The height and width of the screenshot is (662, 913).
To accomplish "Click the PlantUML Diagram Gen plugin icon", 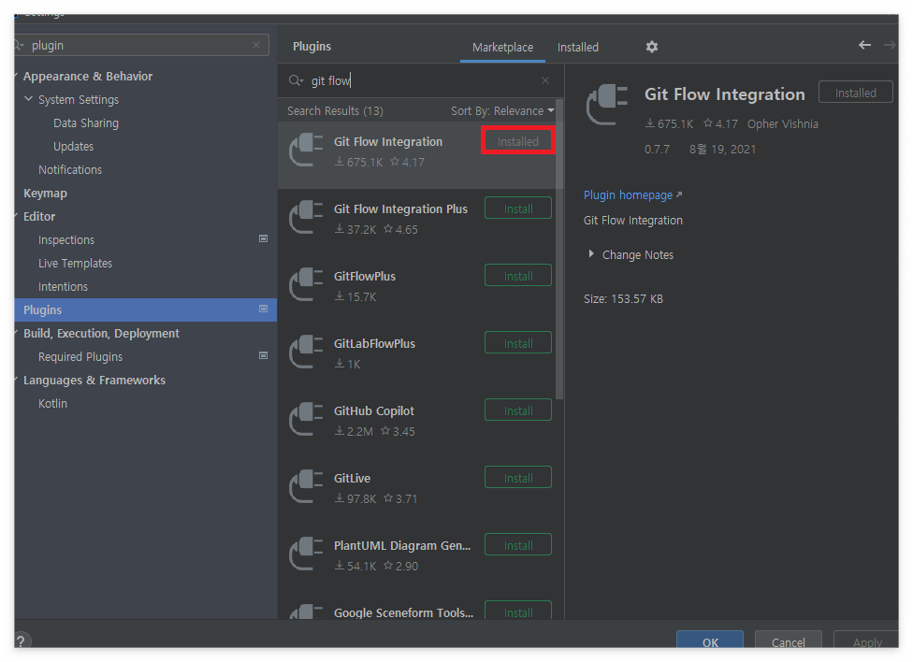I will [x=306, y=554].
